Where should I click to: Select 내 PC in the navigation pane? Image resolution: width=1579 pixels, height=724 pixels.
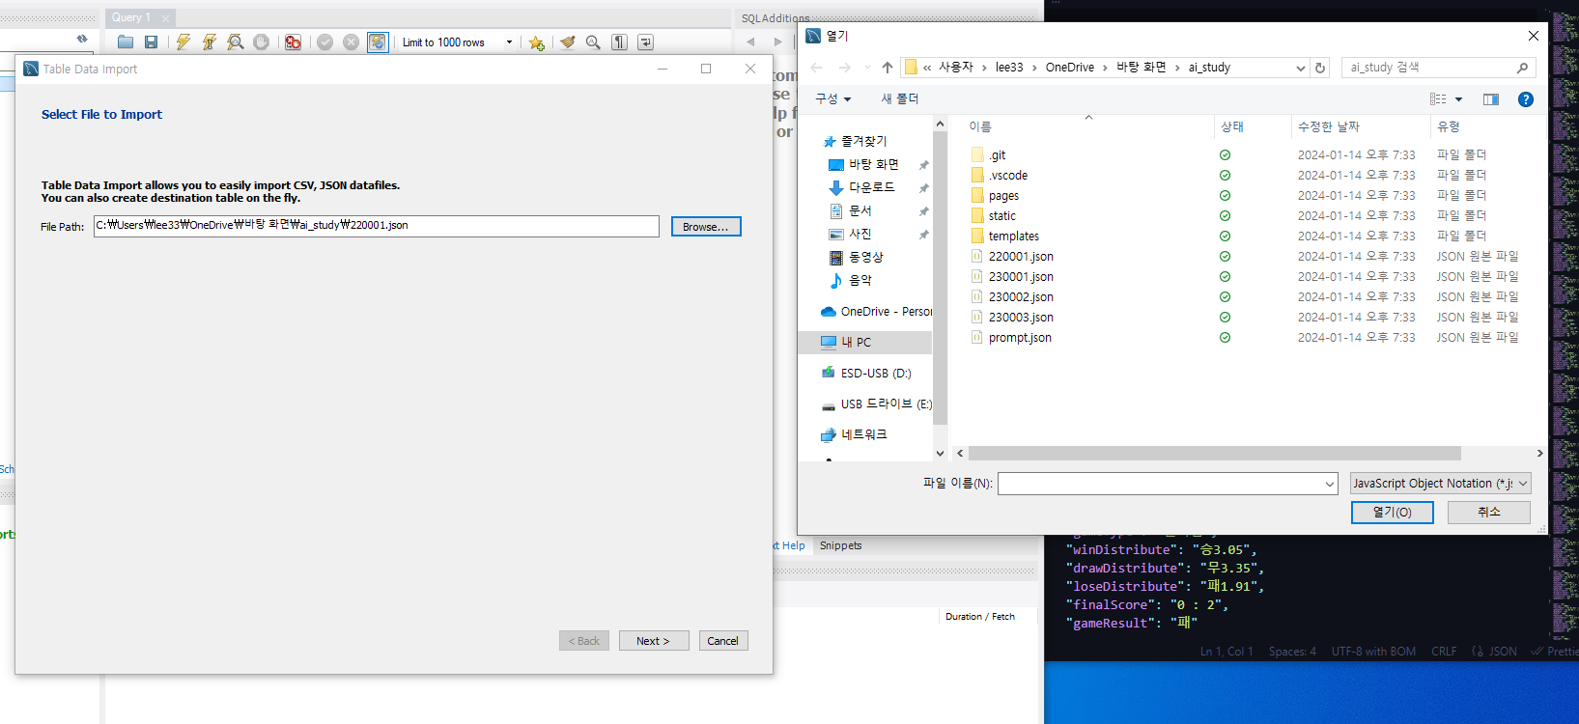coord(856,342)
